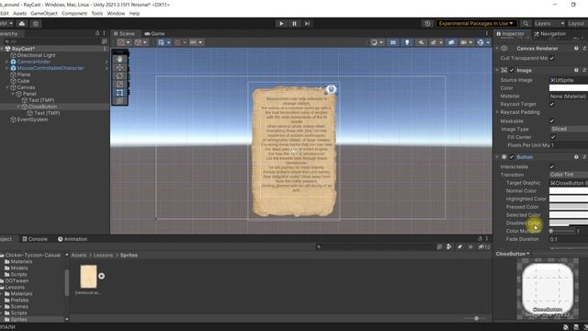The width and height of the screenshot is (588, 331).
Task: Toggle Cull Transparent Mesh checkbox
Action: [551, 58]
